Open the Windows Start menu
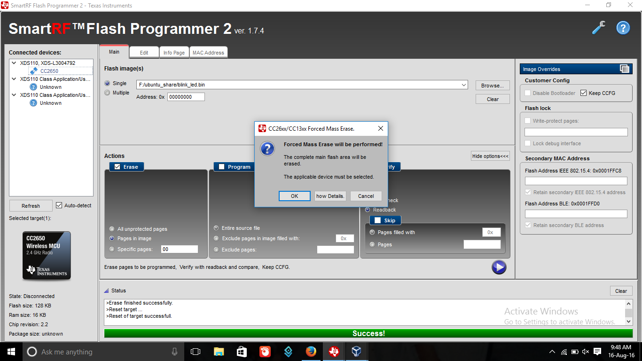Viewport: 642px width, 361px height. pyautogui.click(x=11, y=352)
